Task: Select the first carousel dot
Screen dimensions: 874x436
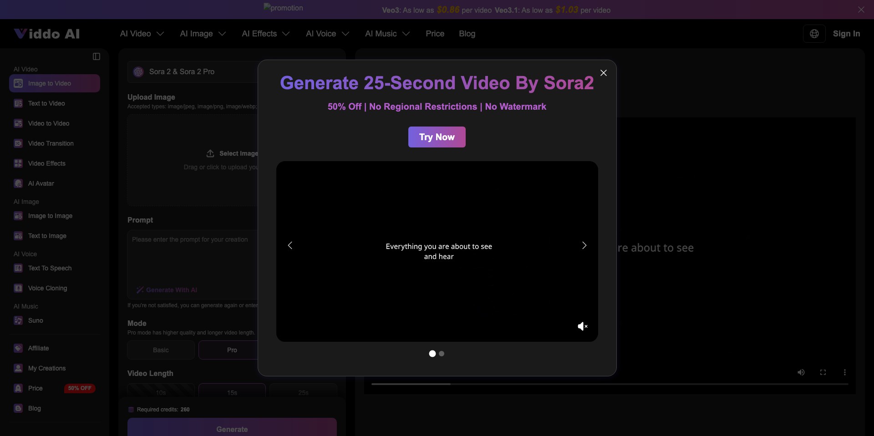Action: tap(432, 354)
